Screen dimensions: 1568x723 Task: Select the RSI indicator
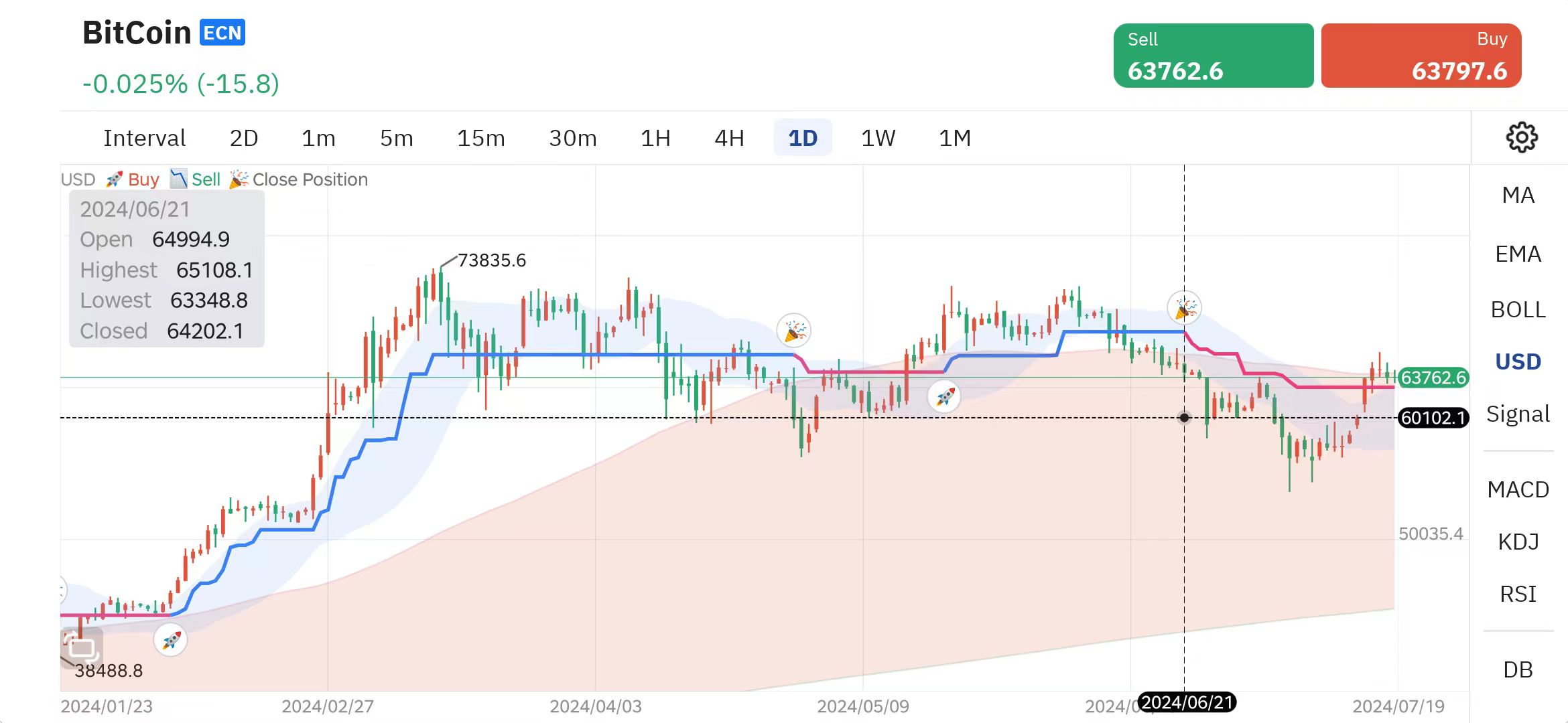click(1518, 594)
